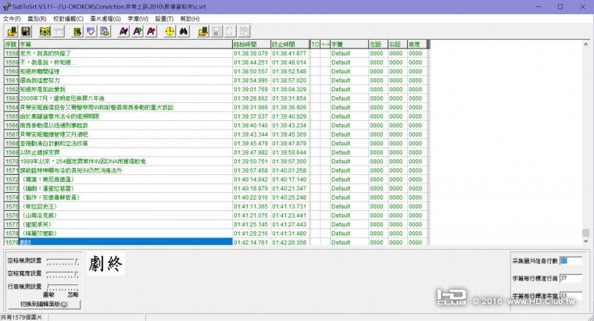Viewport: 594px width, 321px height.
Task: Click the green book with arrow icon
Action: coord(77,31)
